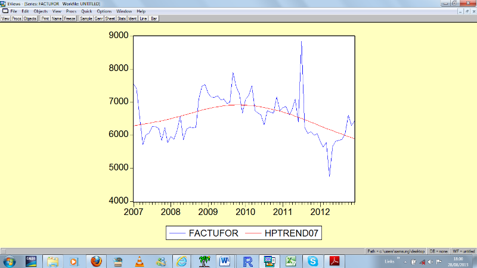The width and height of the screenshot is (477, 268).
Task: Click the 2012 x-axis label
Action: click(320, 212)
